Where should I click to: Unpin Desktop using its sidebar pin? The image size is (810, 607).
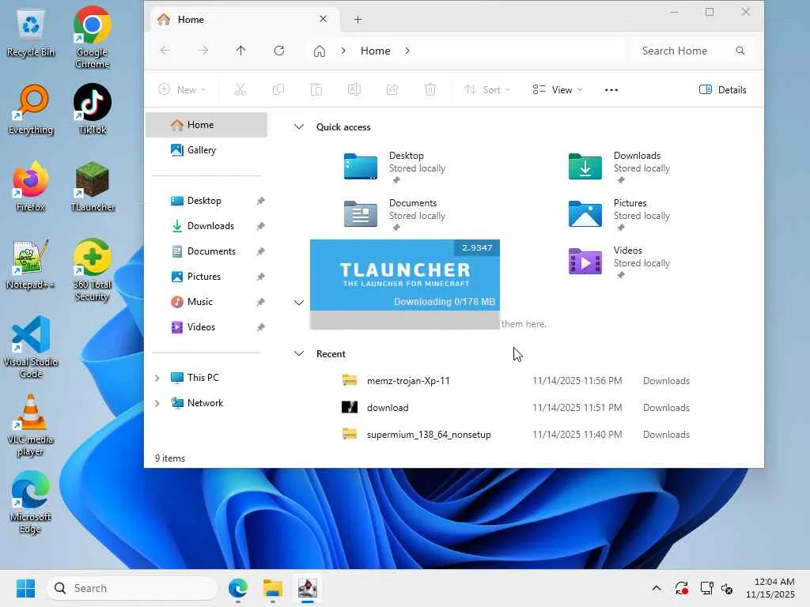[260, 201]
